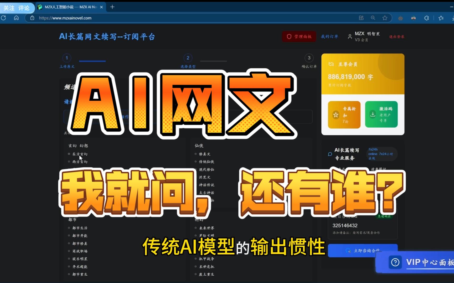Screen dimensions: 454x283
Task: Click the 立即咨询合作 blue button
Action: coord(363,251)
